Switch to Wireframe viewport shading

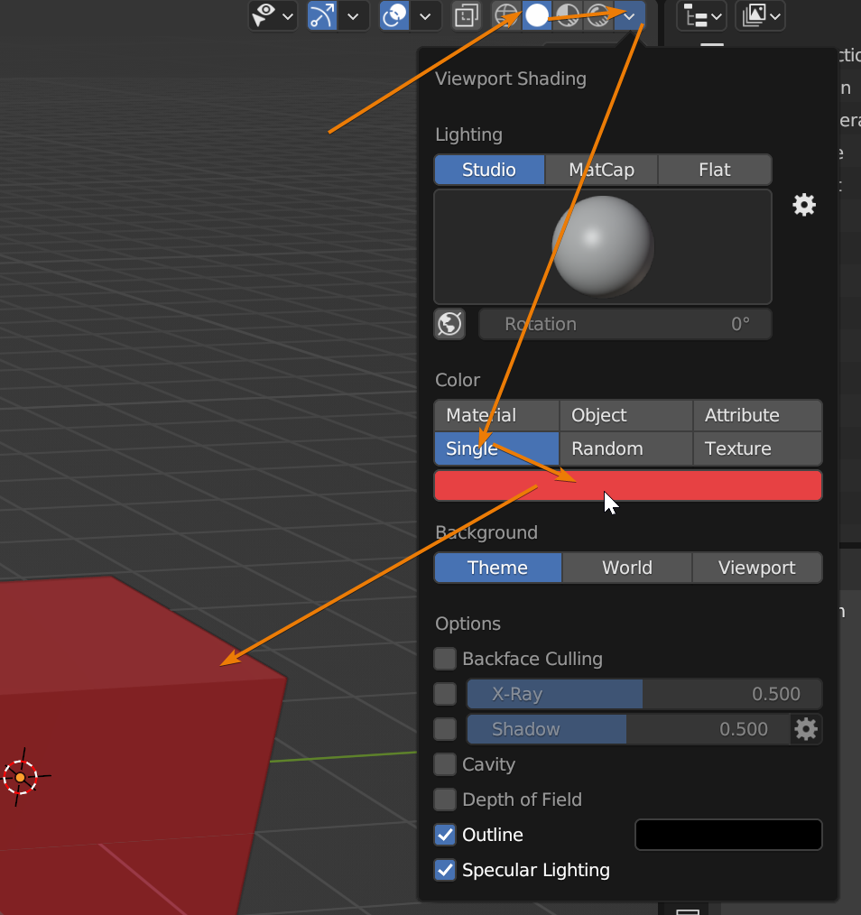click(x=507, y=15)
